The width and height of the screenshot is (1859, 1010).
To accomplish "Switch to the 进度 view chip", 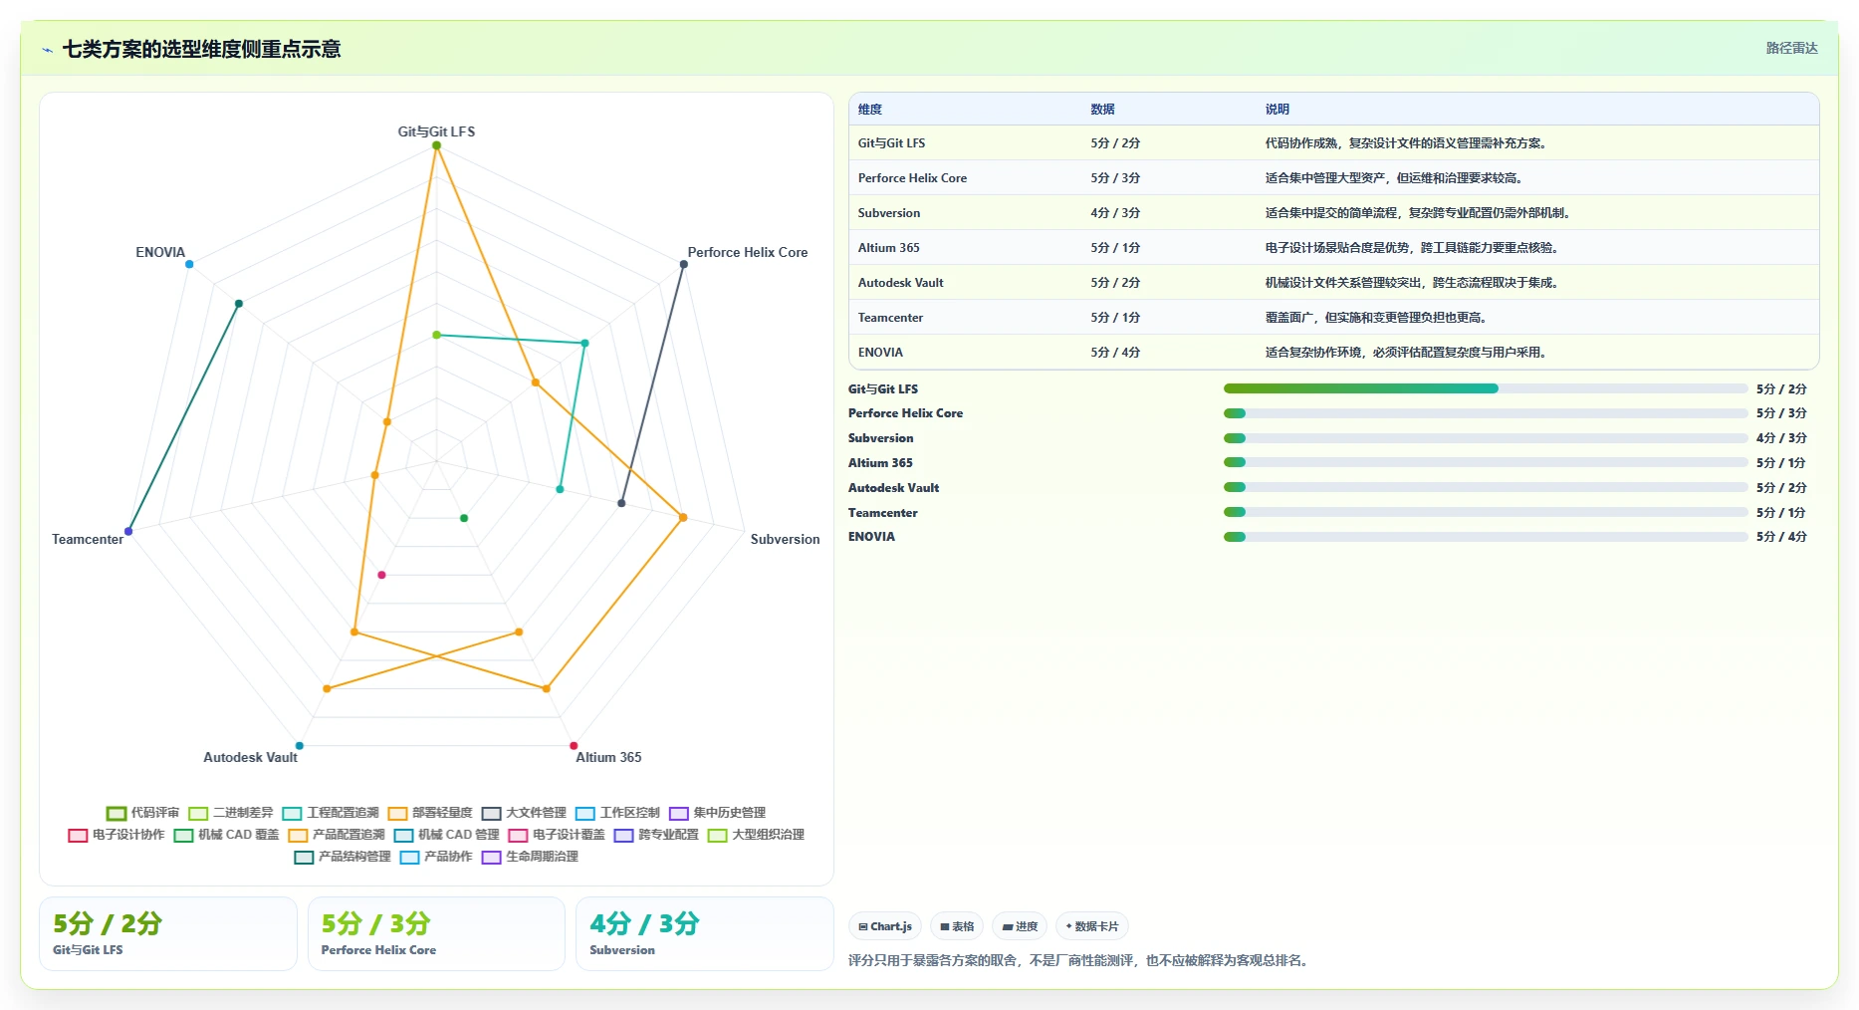I will point(1020,926).
